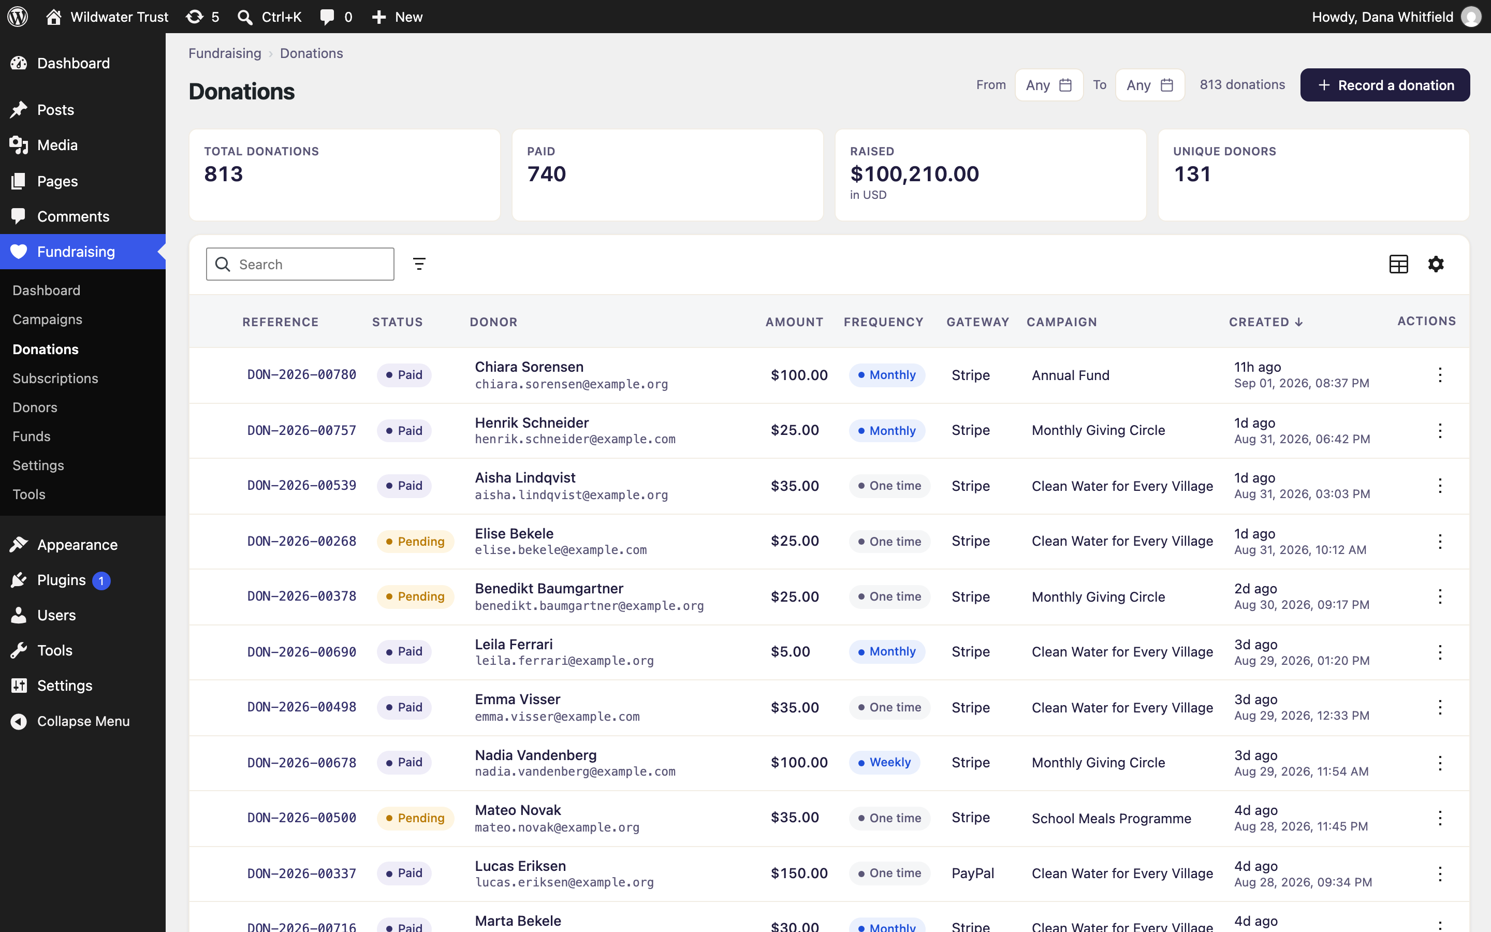The image size is (1491, 932).
Task: Open main Tools menu with wrench icon
Action: click(x=82, y=650)
